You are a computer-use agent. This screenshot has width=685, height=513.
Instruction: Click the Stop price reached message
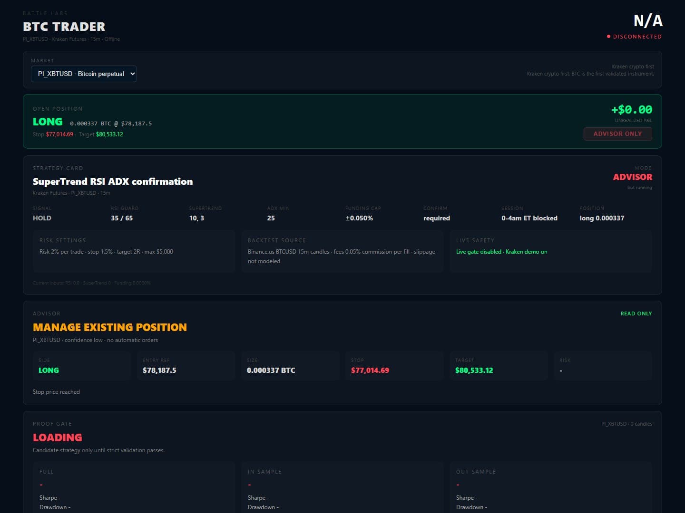click(x=56, y=392)
